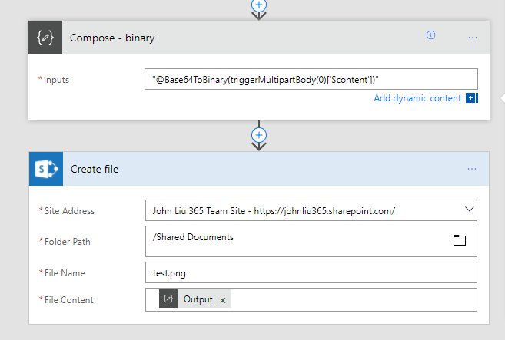Click the curly braces icon inside Output token

click(168, 299)
